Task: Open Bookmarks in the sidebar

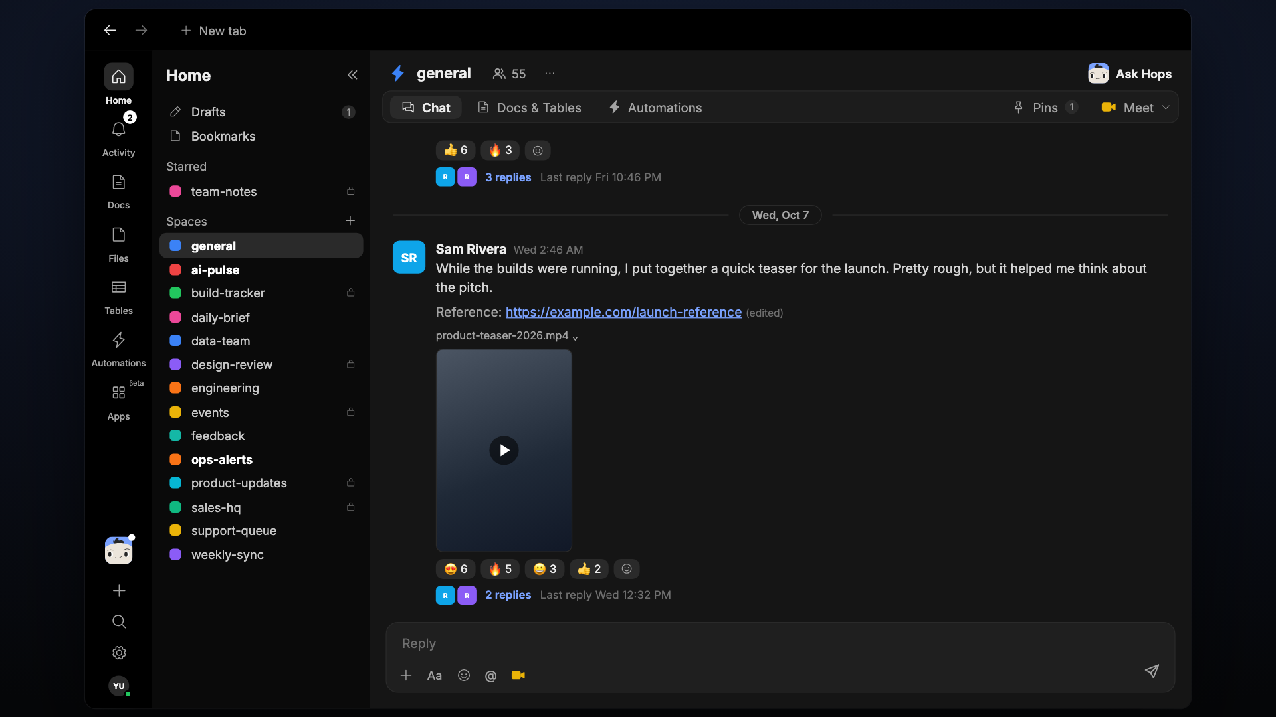Action: click(261, 136)
